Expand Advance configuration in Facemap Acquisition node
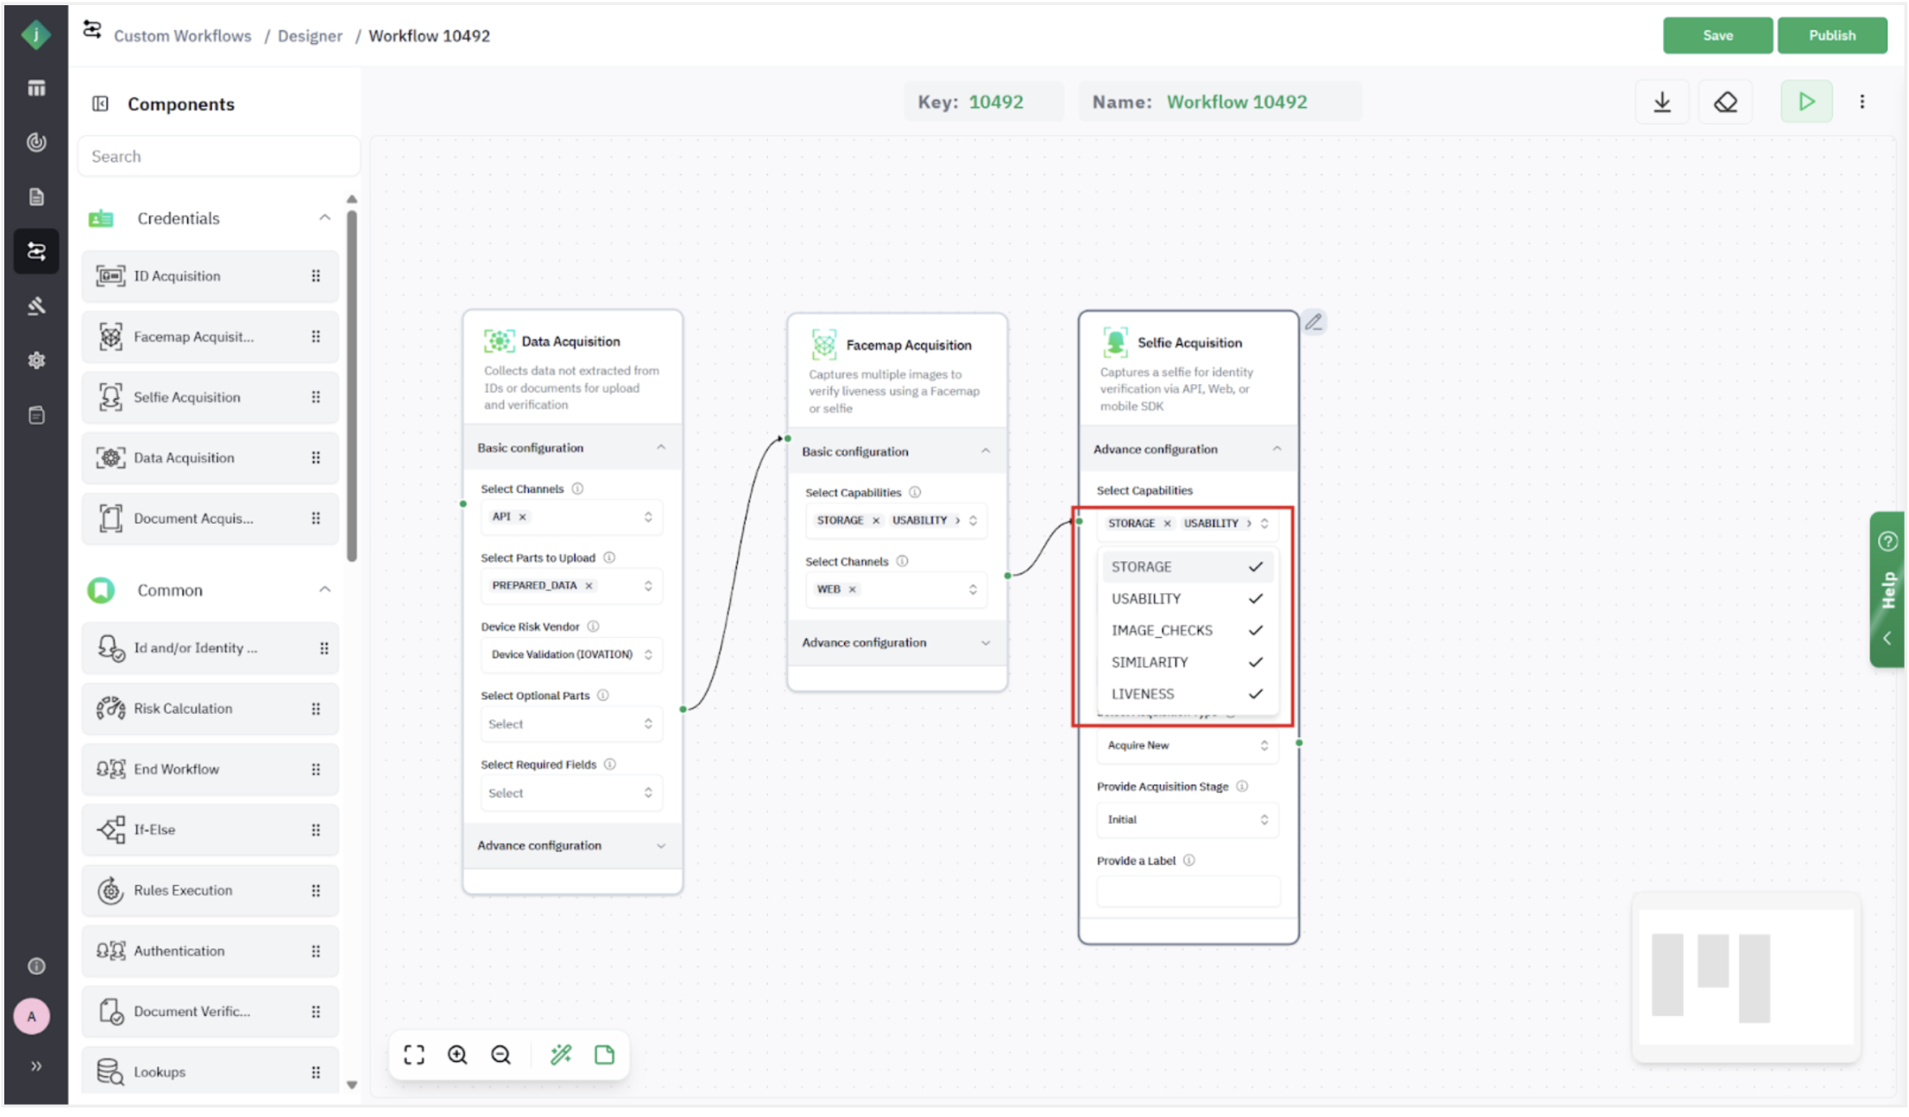The height and width of the screenshot is (1117, 1909). coord(896,642)
